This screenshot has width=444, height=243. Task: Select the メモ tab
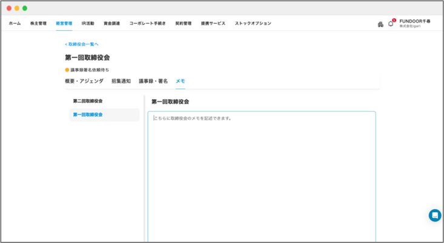(180, 81)
